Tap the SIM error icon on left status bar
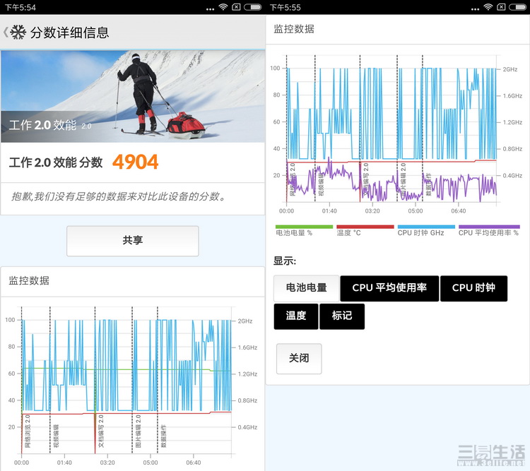 [236, 7]
